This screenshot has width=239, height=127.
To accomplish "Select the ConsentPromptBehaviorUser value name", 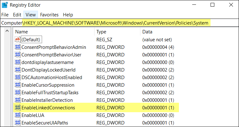I will coord(52,55).
